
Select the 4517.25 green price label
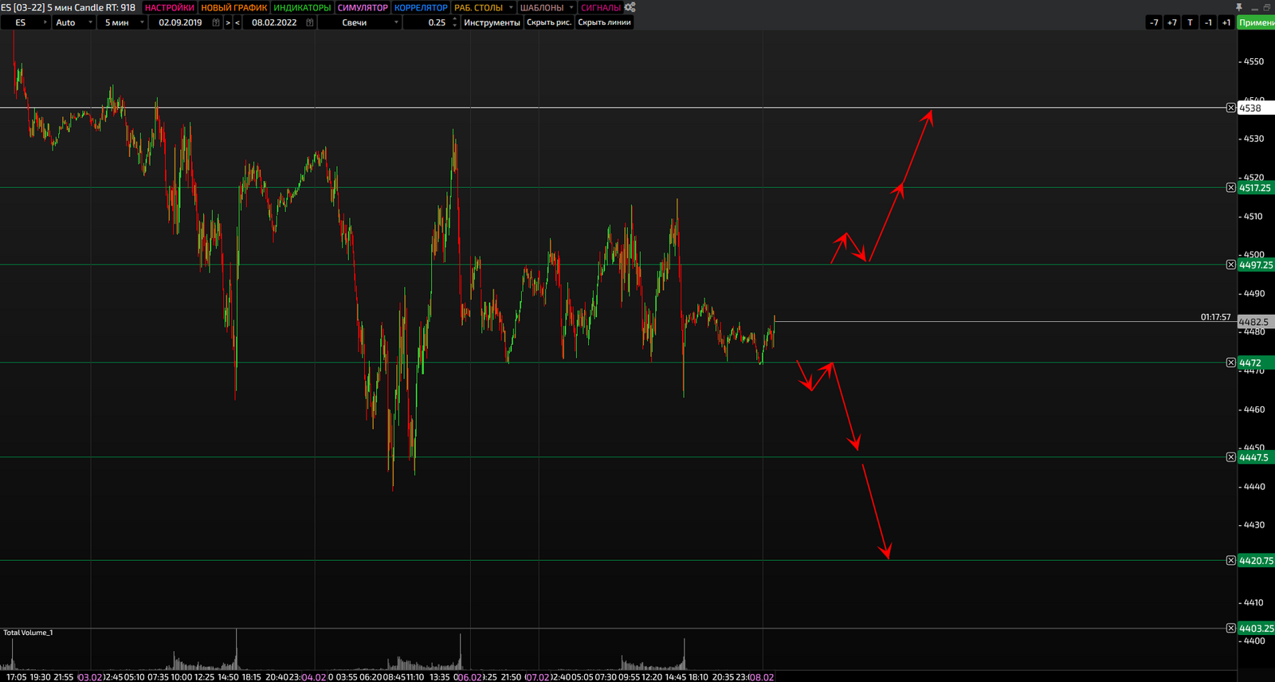[1256, 188]
